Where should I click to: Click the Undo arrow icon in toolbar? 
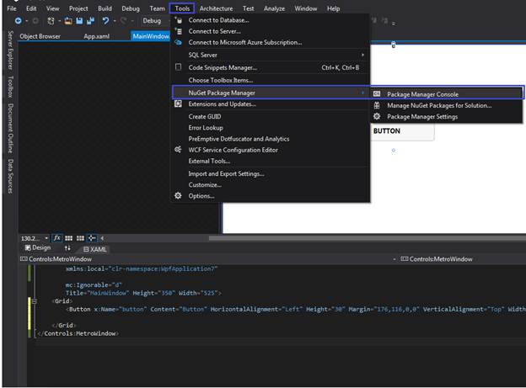[105, 20]
